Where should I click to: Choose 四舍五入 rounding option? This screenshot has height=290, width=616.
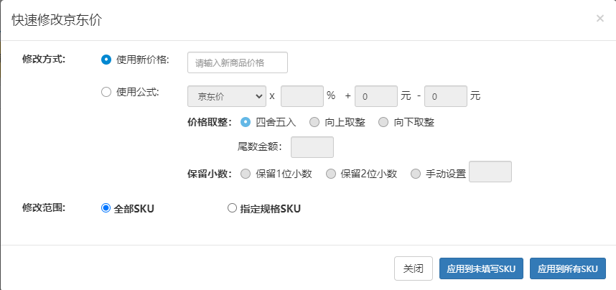coord(246,122)
